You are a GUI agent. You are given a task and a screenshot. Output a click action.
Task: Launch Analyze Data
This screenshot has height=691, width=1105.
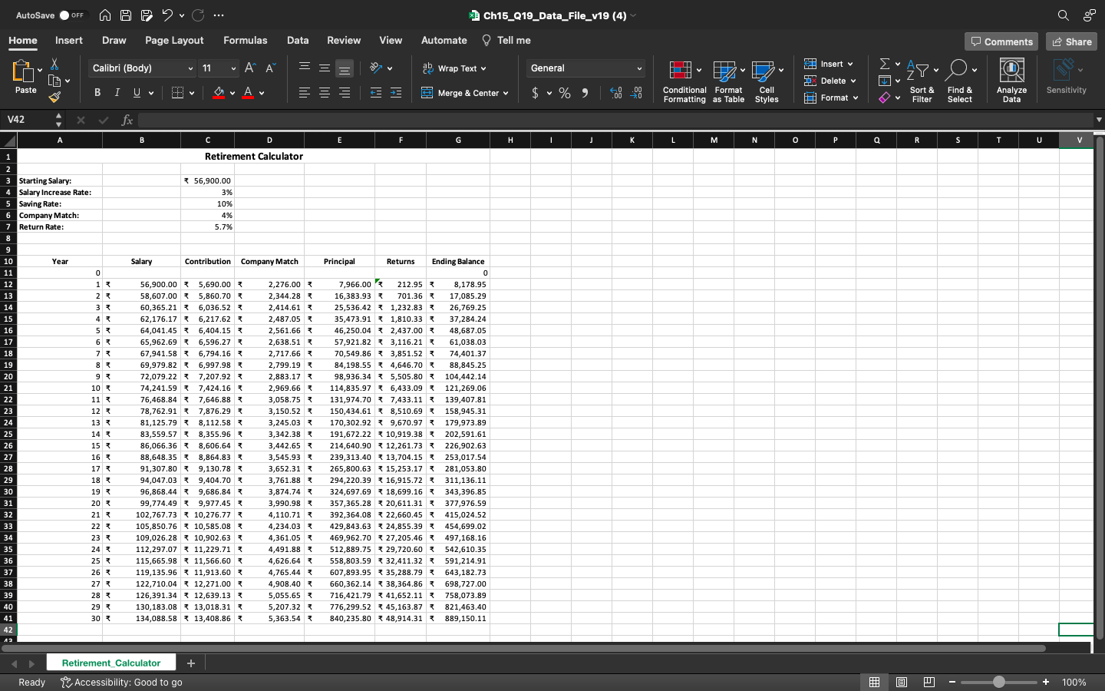[x=1011, y=77]
